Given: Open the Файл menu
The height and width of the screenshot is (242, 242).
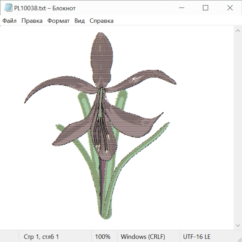Looking at the screenshot, I should click(x=9, y=21).
